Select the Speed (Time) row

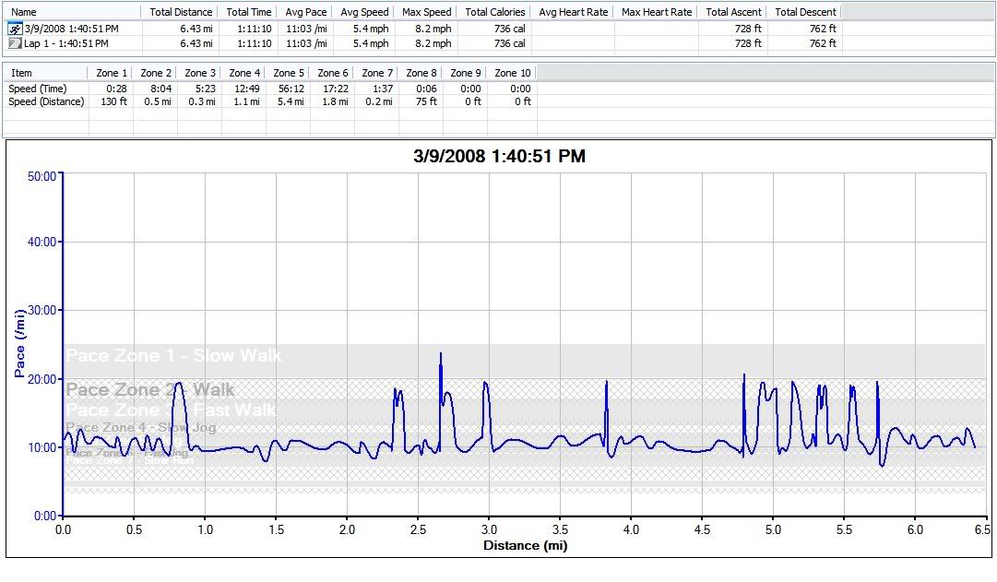coord(38,89)
